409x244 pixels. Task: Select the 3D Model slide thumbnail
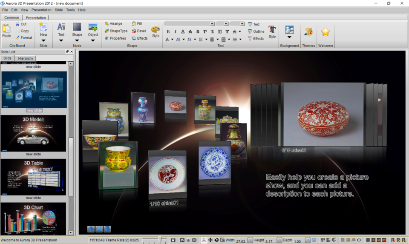pos(33,133)
